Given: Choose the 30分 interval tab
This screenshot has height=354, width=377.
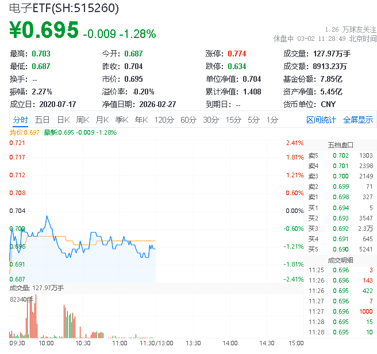Looking at the screenshot, I should point(211,120).
